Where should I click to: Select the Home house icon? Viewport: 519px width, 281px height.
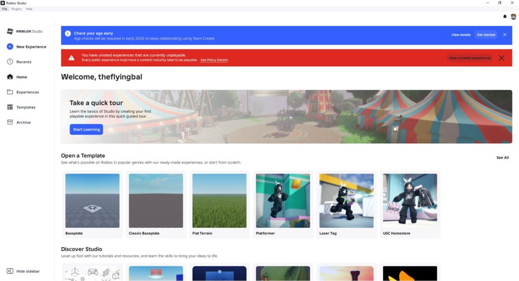(10, 76)
